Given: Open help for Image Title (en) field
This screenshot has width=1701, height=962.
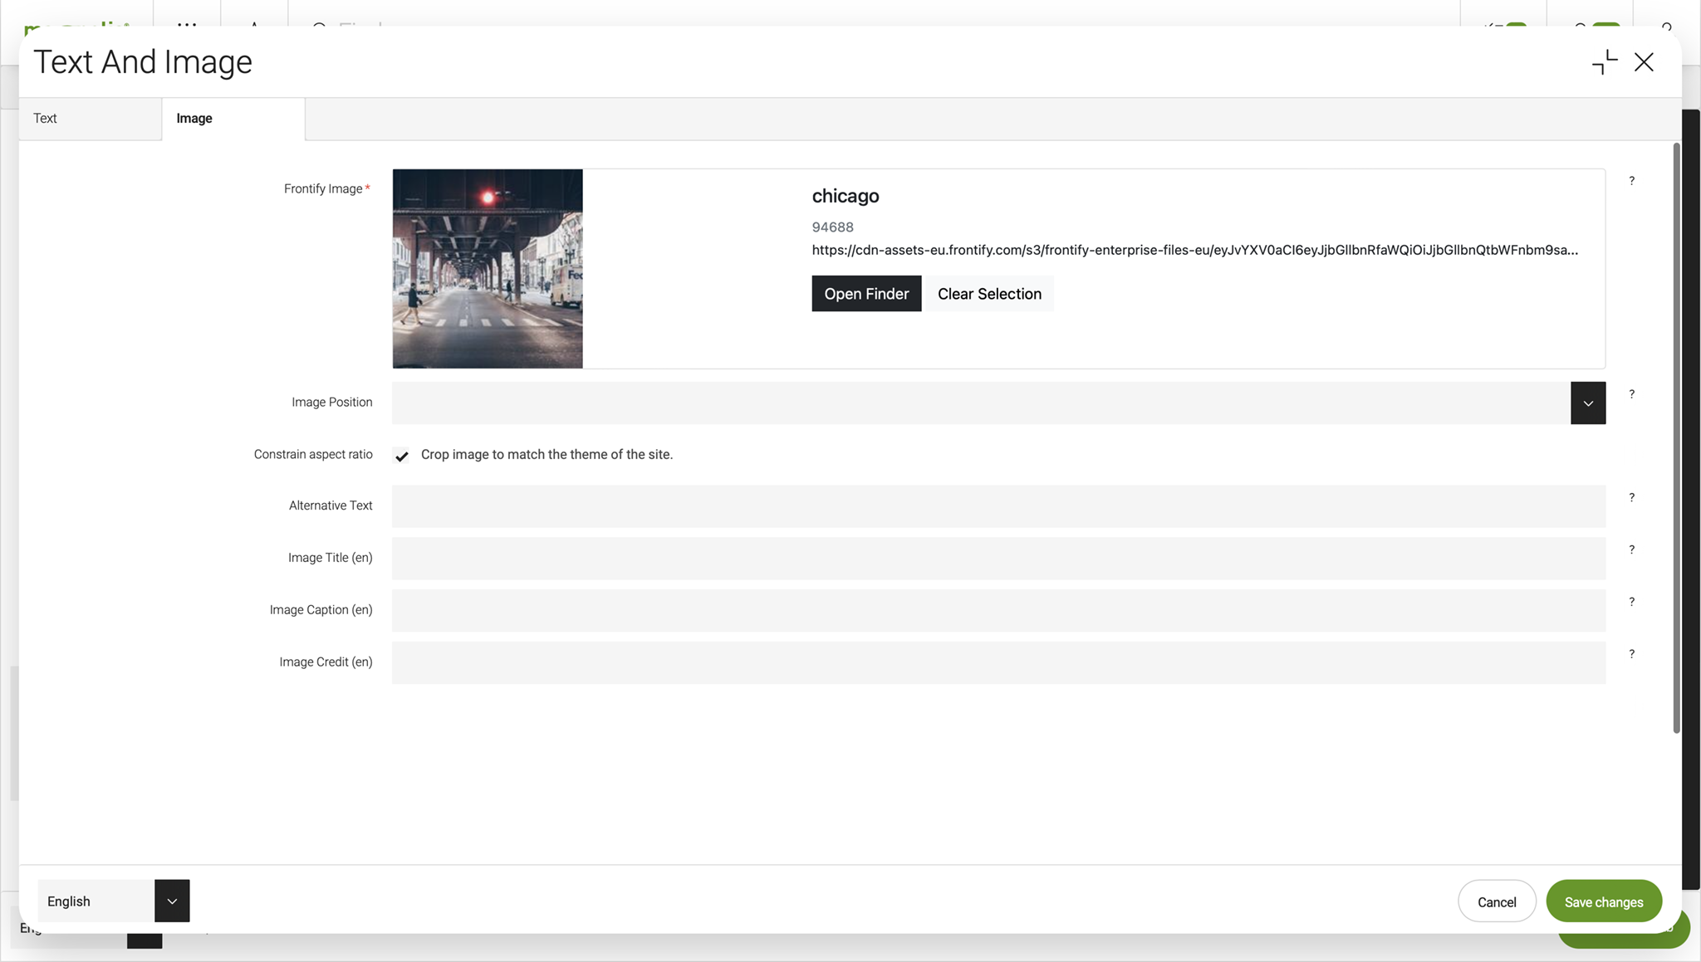Looking at the screenshot, I should click(x=1631, y=549).
